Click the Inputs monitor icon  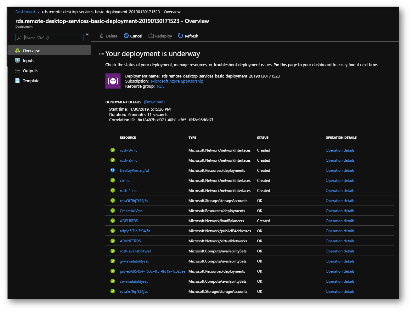pos(17,61)
